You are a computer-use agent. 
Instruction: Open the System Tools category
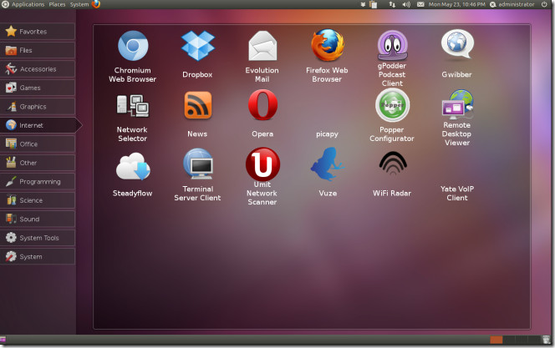38,237
